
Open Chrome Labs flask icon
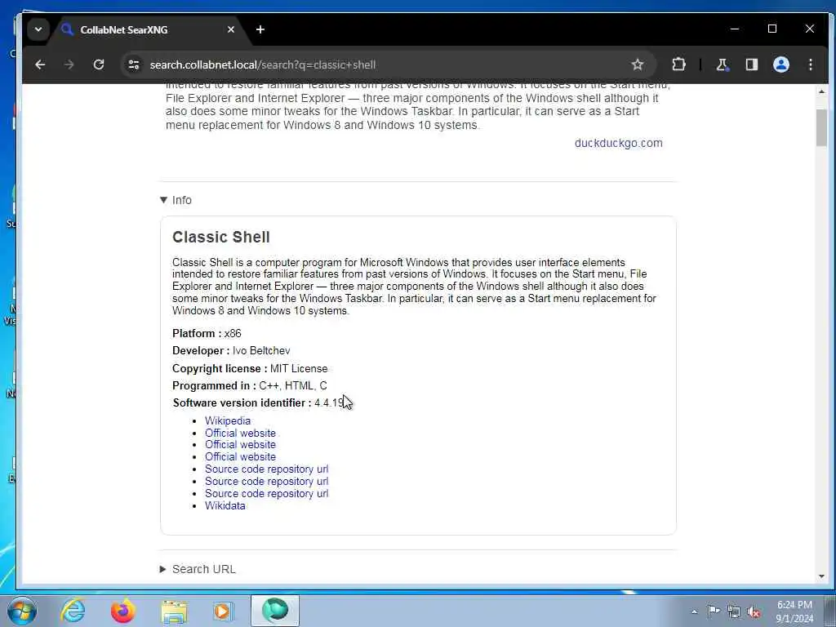[722, 64]
